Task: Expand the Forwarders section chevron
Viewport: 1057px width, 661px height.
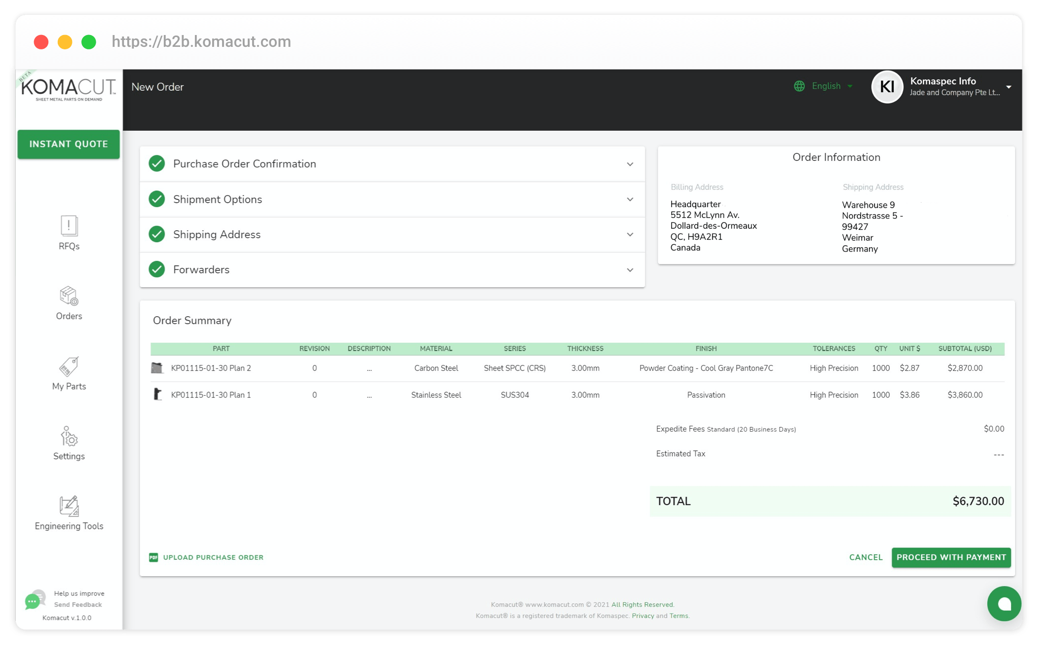Action: tap(630, 270)
